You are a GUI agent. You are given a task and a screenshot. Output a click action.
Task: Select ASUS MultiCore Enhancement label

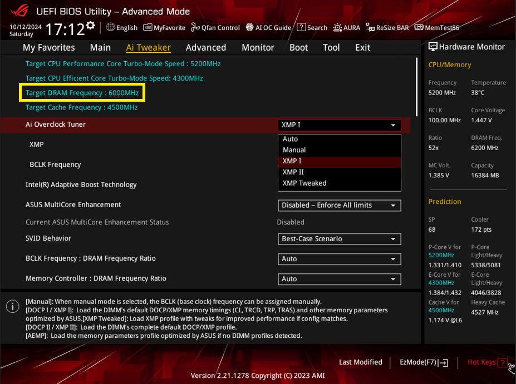coord(73,205)
